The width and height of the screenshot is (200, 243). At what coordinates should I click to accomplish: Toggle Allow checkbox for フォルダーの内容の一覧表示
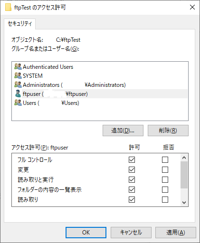[132, 189]
